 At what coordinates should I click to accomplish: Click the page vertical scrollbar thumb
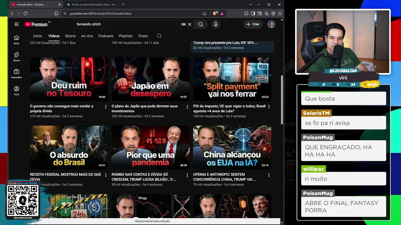(x=282, y=100)
